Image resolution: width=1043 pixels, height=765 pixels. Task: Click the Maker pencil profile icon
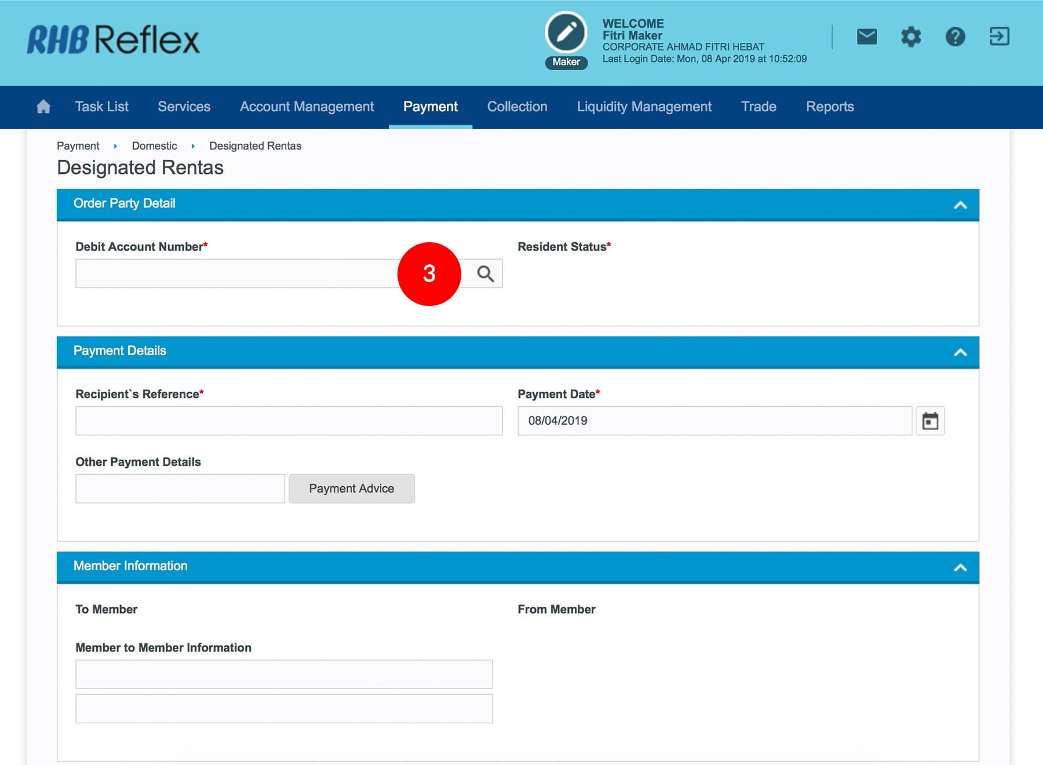pyautogui.click(x=566, y=32)
